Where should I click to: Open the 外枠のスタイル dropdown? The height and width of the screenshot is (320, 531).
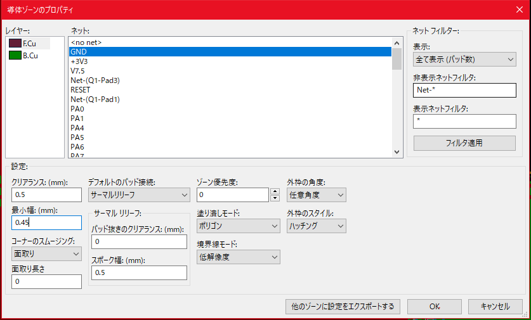point(317,226)
